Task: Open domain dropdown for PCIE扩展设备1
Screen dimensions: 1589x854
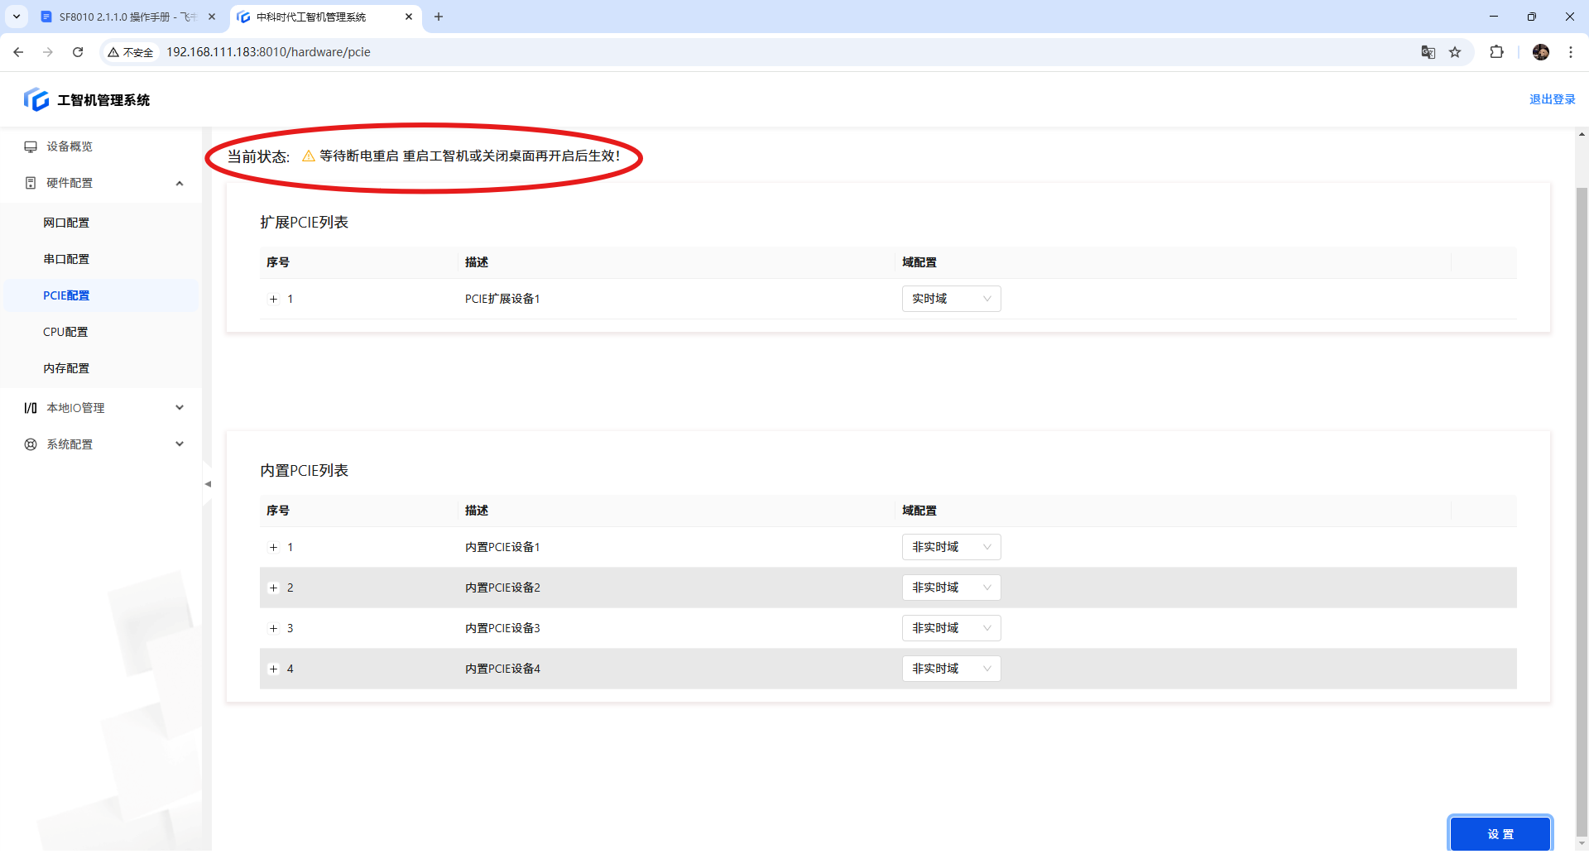Action: point(951,299)
